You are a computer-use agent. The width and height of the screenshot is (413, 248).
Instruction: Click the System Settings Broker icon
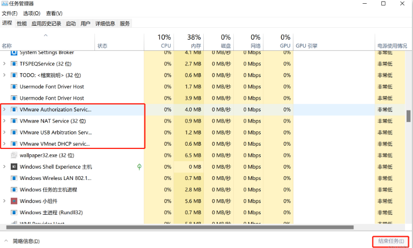pyautogui.click(x=14, y=52)
